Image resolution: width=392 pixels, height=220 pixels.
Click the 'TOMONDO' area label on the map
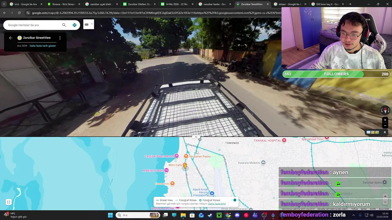click(232, 143)
